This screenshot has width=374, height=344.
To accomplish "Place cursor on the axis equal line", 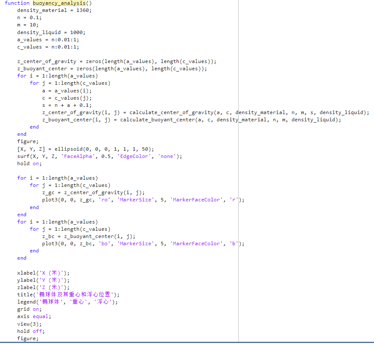I will (34, 316).
